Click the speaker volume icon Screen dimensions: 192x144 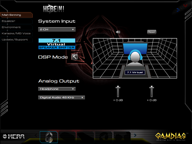tap(118, 32)
